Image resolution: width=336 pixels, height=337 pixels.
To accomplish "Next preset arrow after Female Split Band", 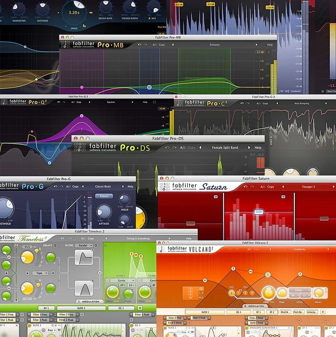I will coord(249,147).
